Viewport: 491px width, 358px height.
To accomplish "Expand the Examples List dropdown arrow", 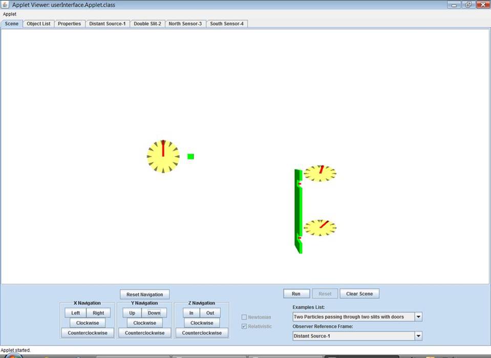I will [418, 317].
